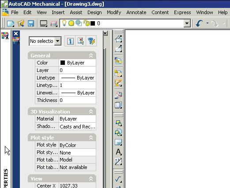Open the workspace monitor icon in toolbar
The image size is (230, 188).
point(44,23)
